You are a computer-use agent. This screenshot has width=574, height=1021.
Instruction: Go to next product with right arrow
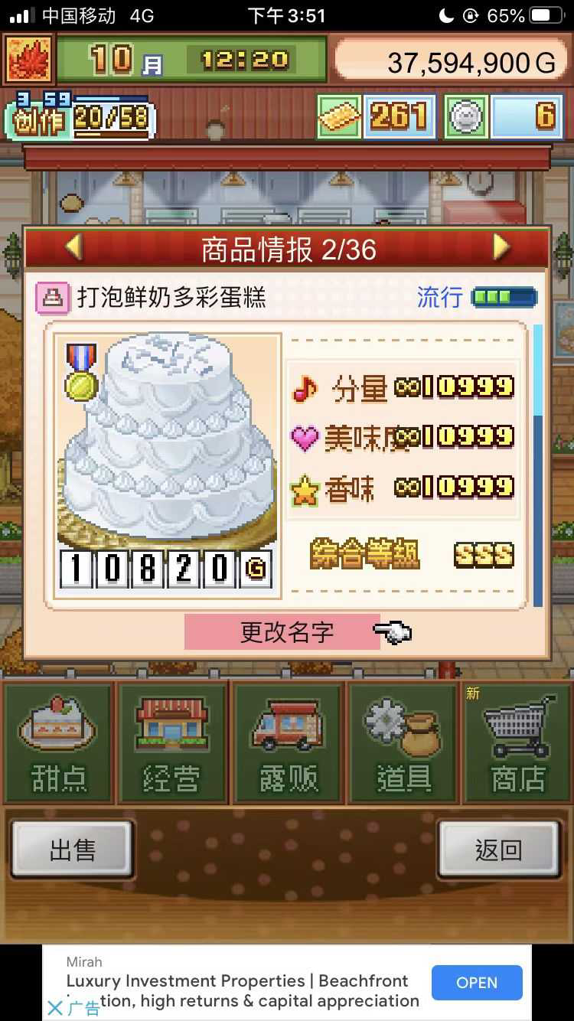click(501, 247)
